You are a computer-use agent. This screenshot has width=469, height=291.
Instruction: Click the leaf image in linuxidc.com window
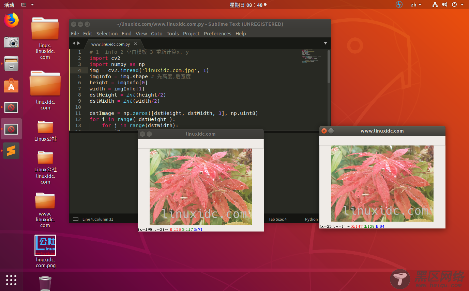click(x=201, y=186)
